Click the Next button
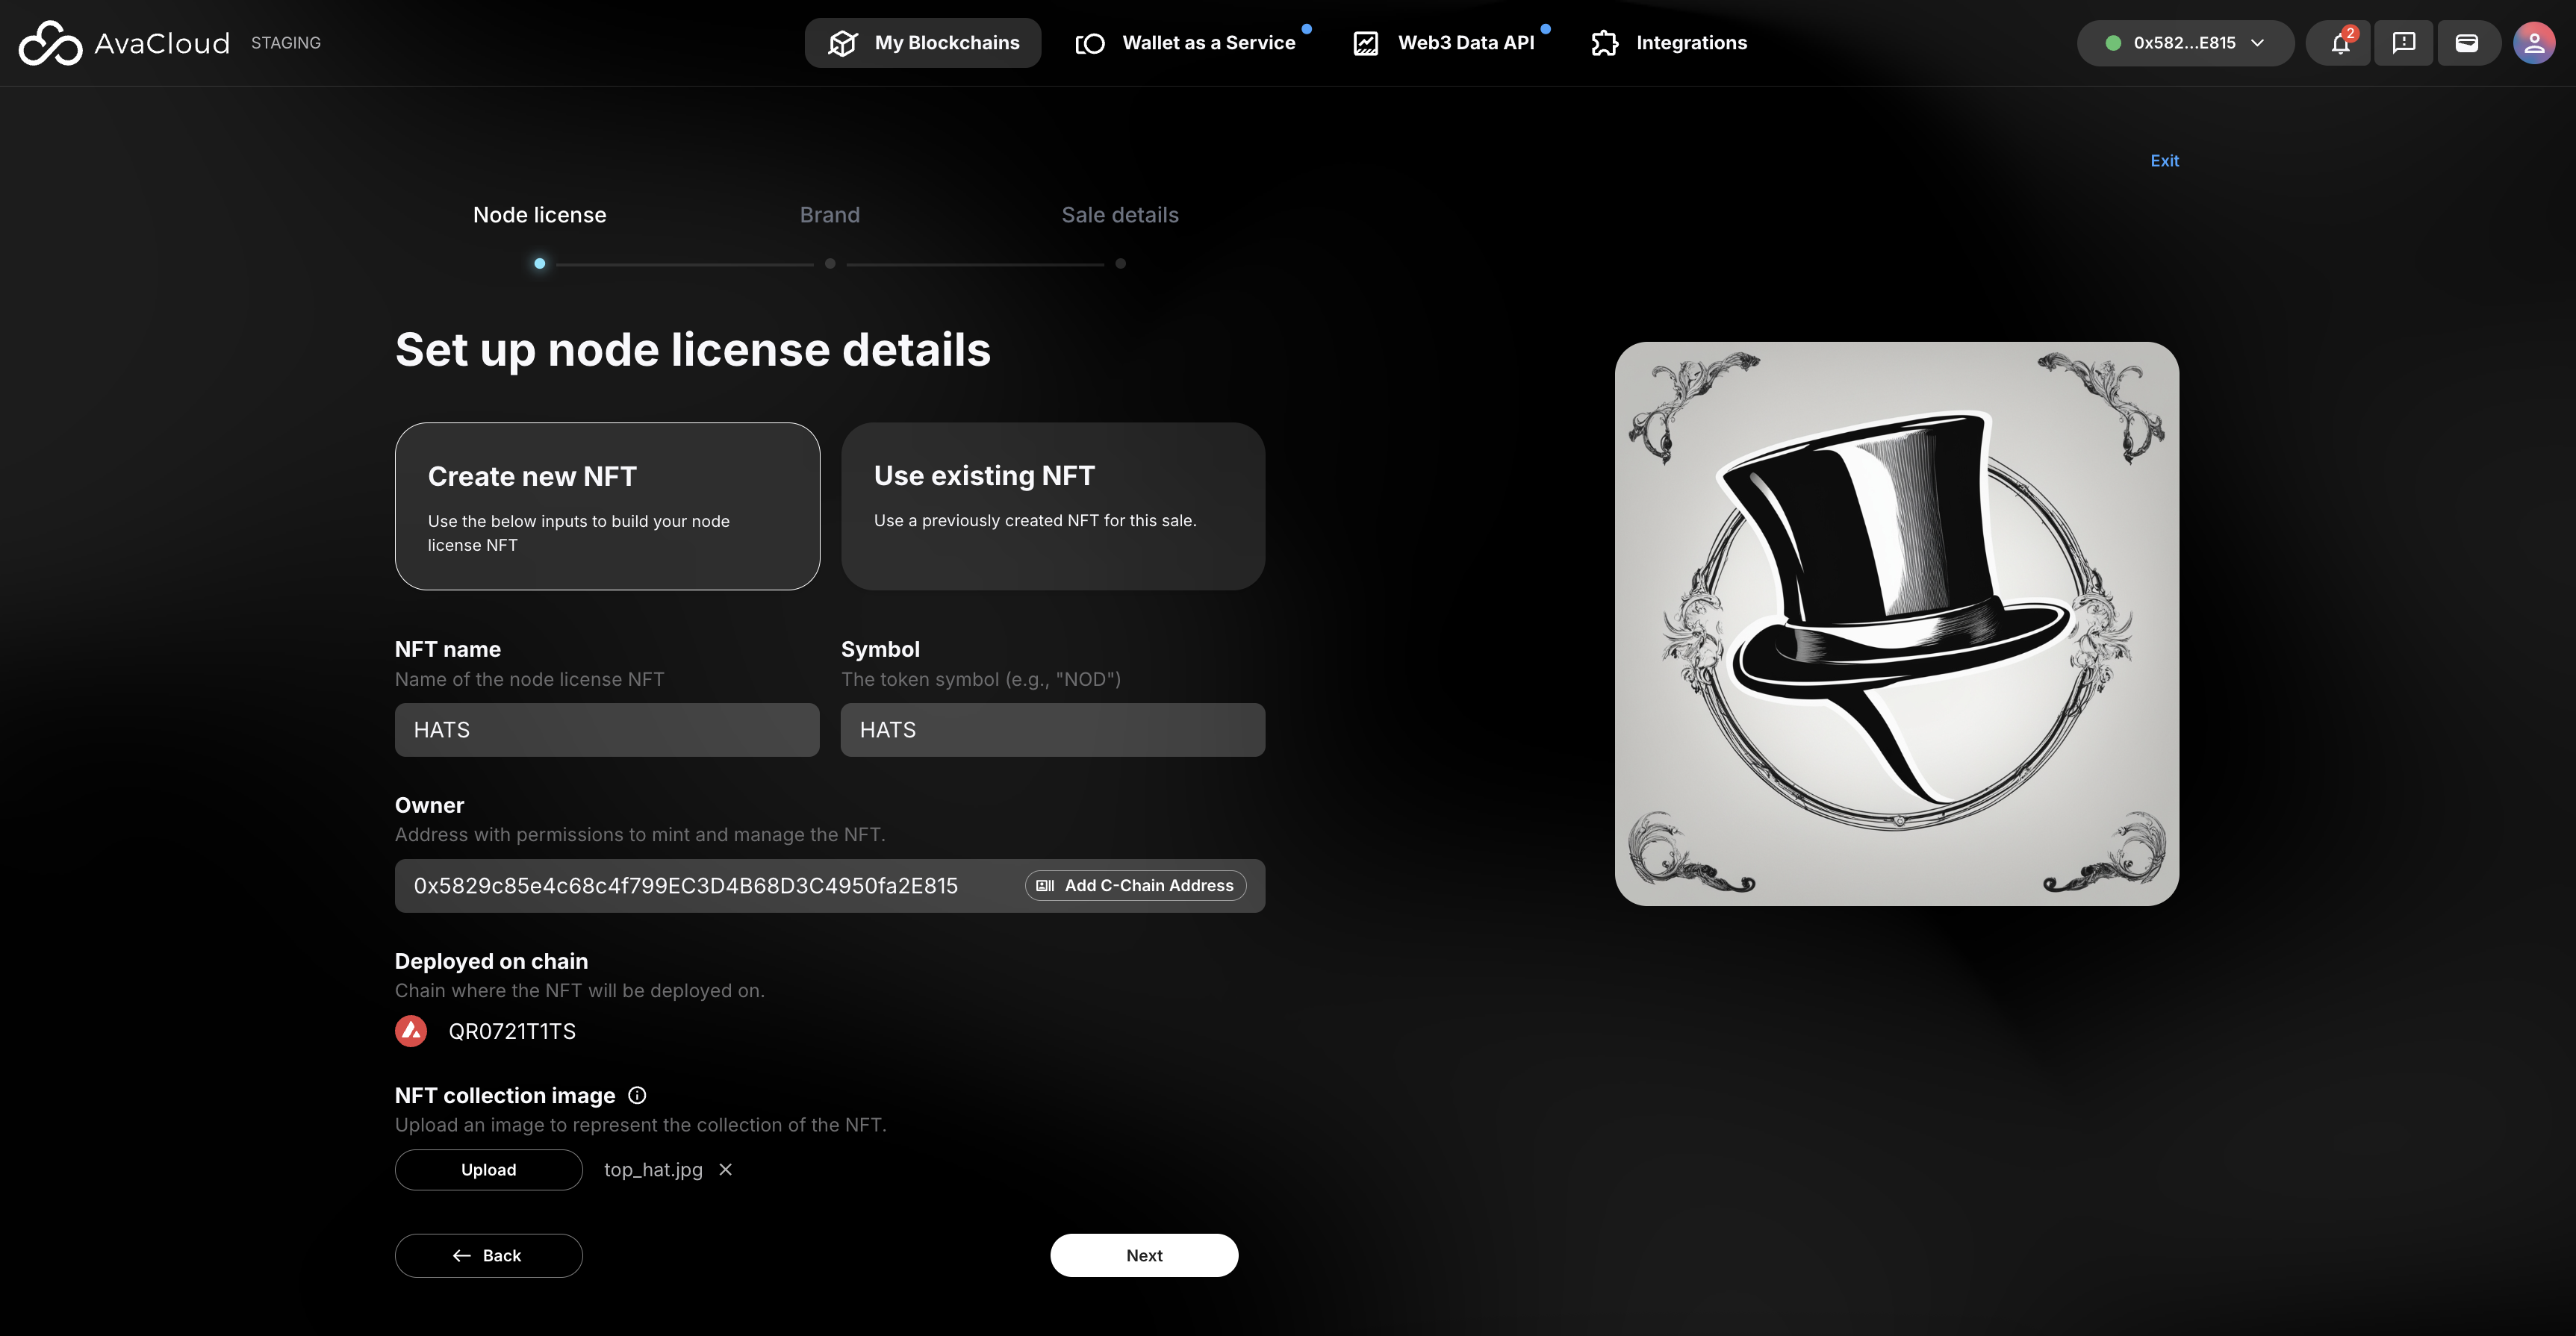The image size is (2576, 1336). coord(1144,1255)
